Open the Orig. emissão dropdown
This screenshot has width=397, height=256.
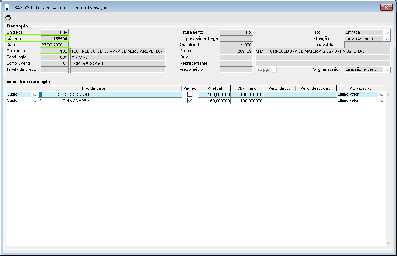387,70
